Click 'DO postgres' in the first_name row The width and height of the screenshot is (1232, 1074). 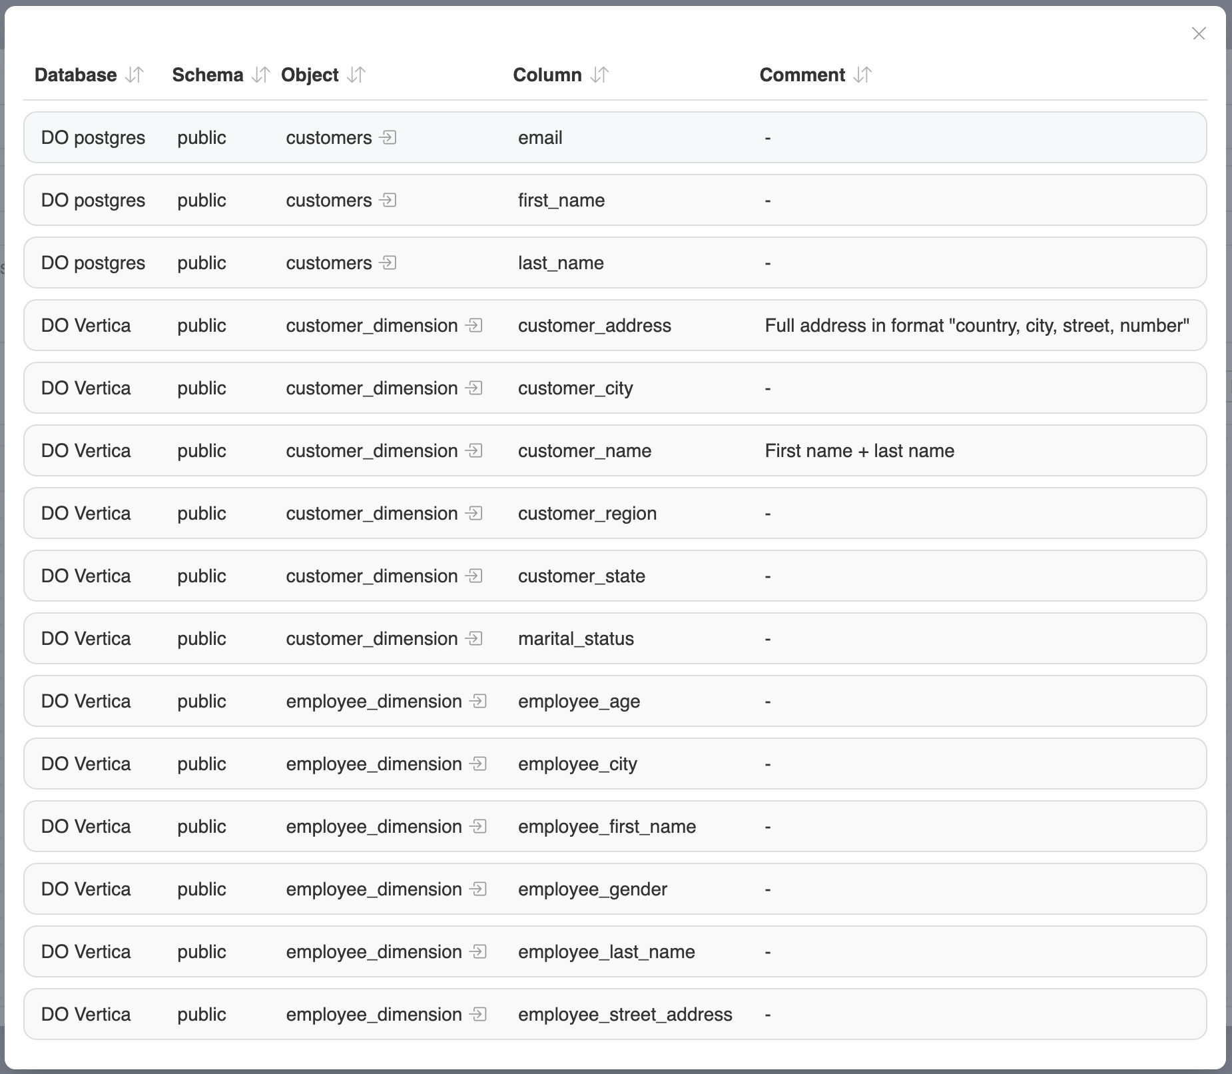(93, 200)
